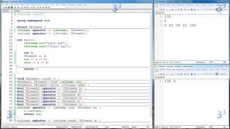The width and height of the screenshot is (230, 129).
Task: Open File menu in Code::Blocks
Action: (x=3, y=5)
